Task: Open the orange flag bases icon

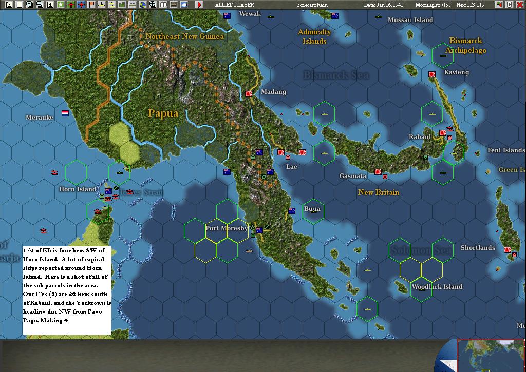Action: pyautogui.click(x=91, y=4)
